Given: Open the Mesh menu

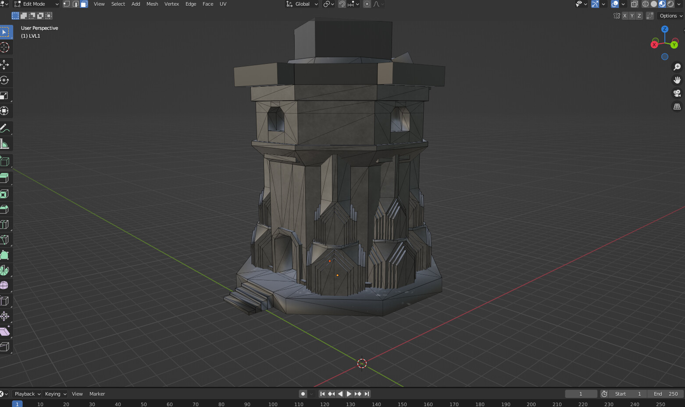Looking at the screenshot, I should click(152, 4).
